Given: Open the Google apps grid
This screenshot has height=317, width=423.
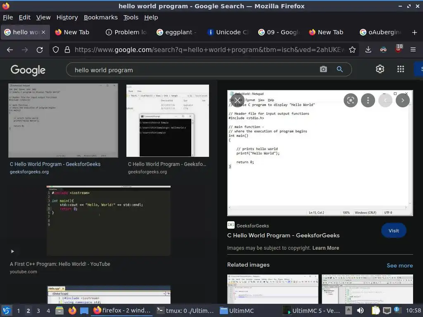Looking at the screenshot, I should point(401,69).
